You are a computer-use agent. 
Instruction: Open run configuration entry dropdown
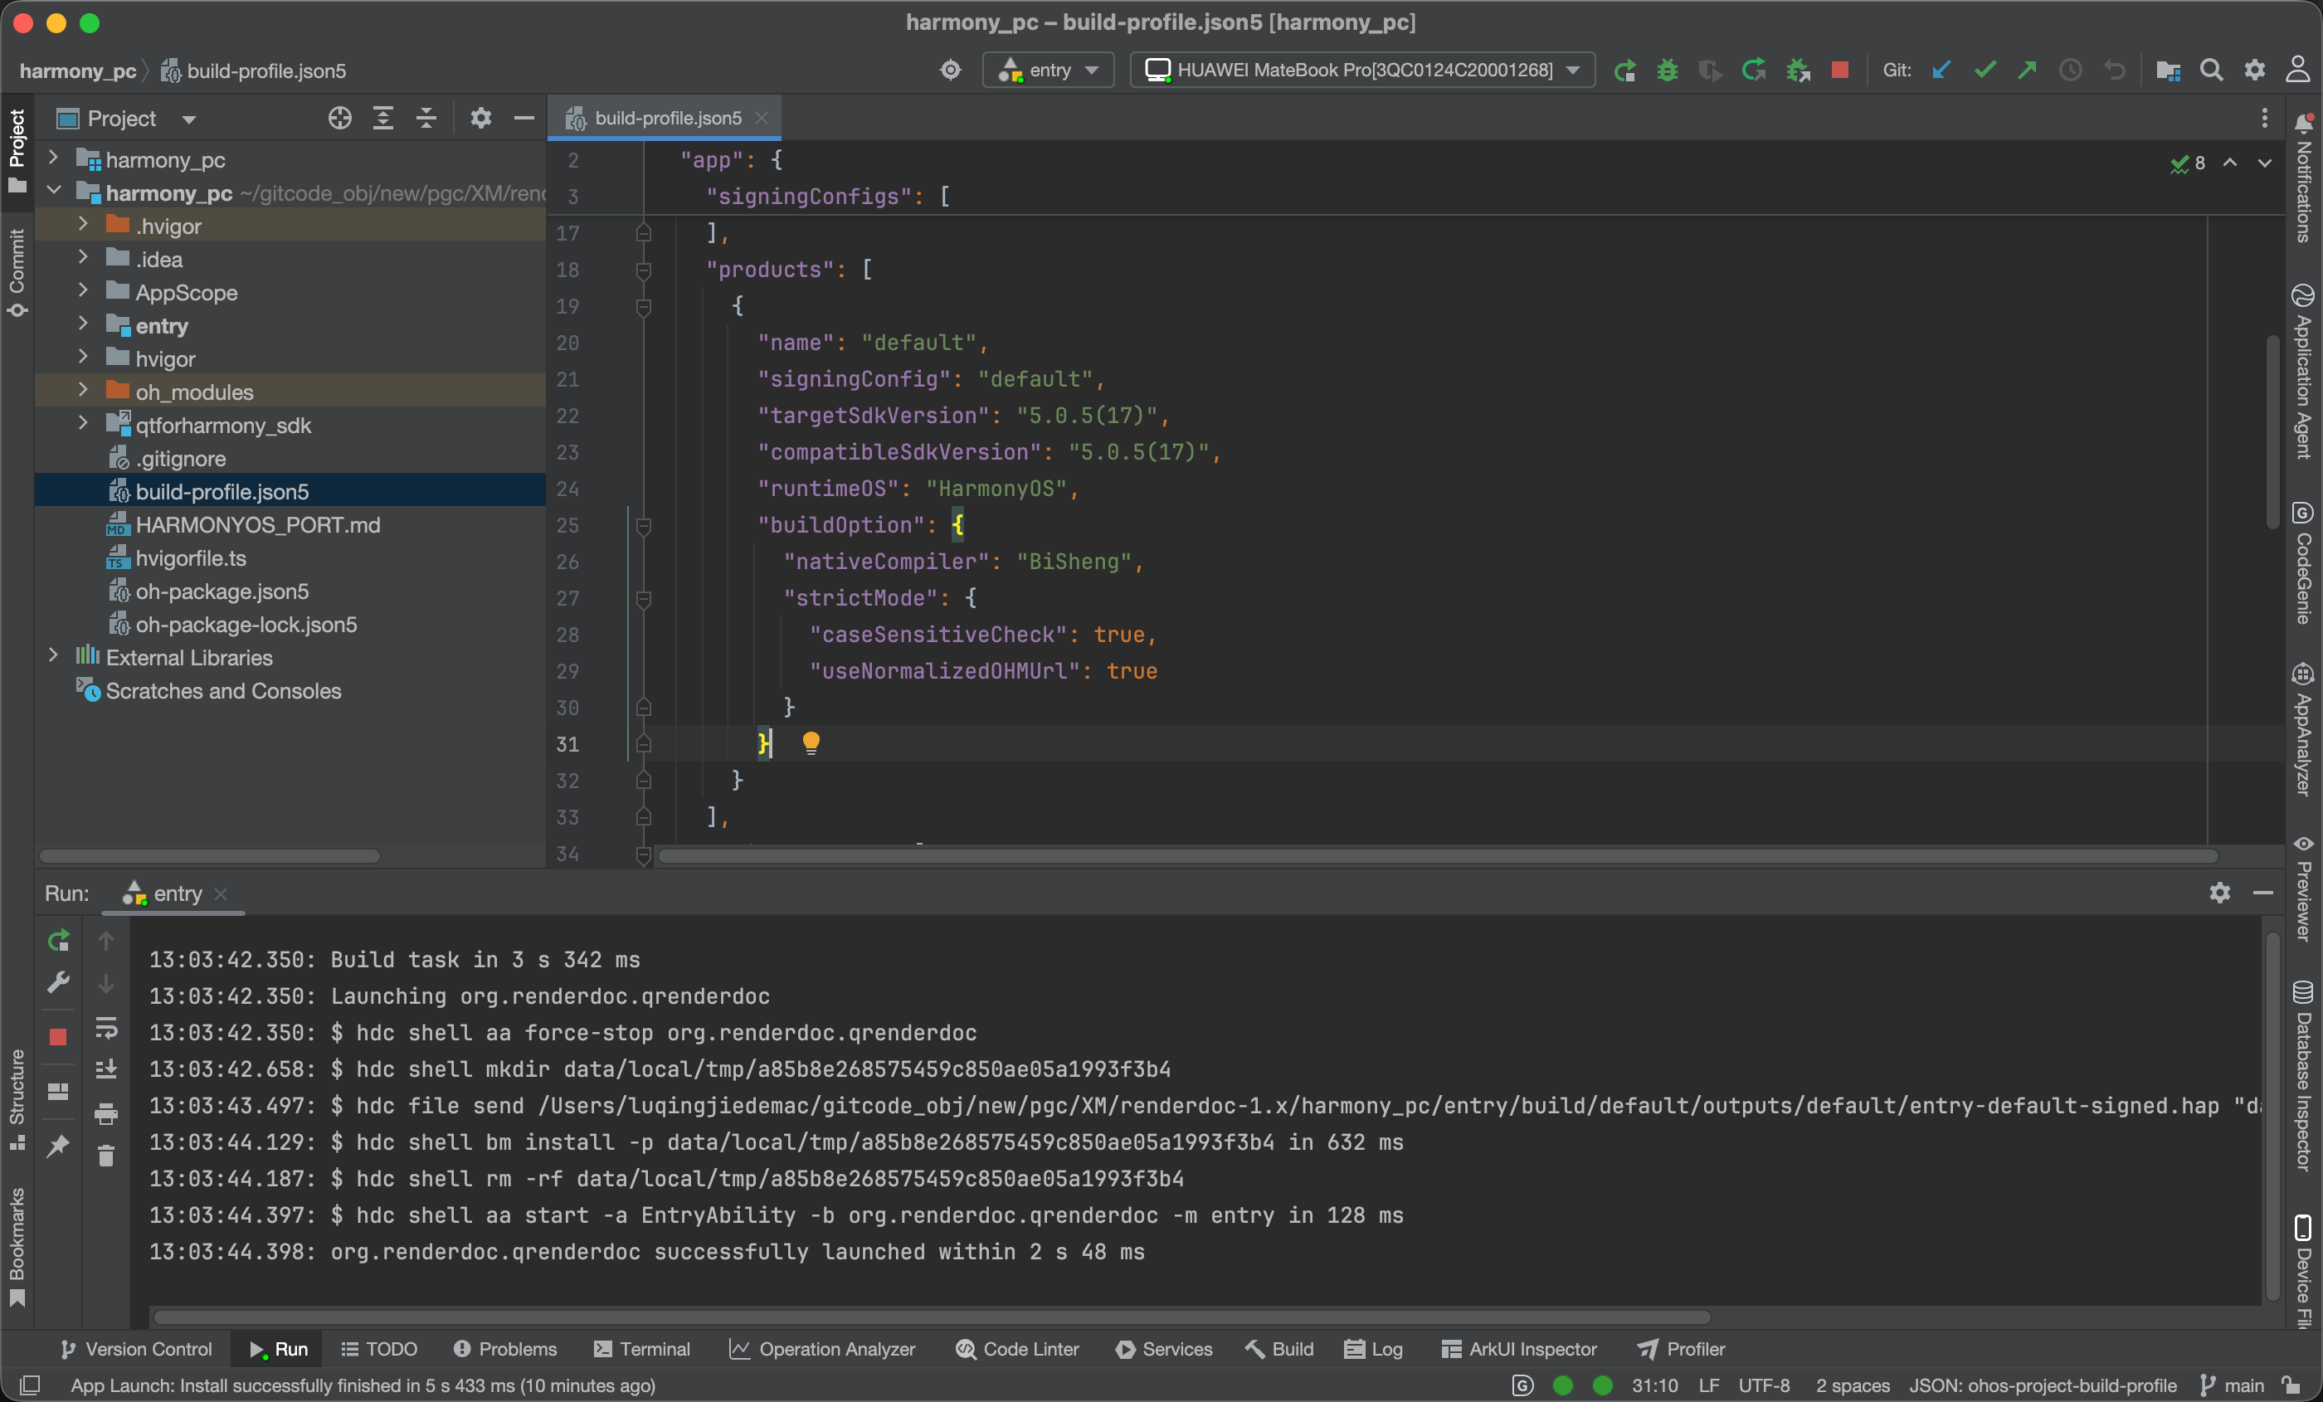(1049, 71)
